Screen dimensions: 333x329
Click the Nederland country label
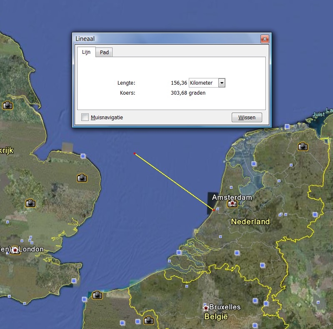pyautogui.click(x=250, y=222)
